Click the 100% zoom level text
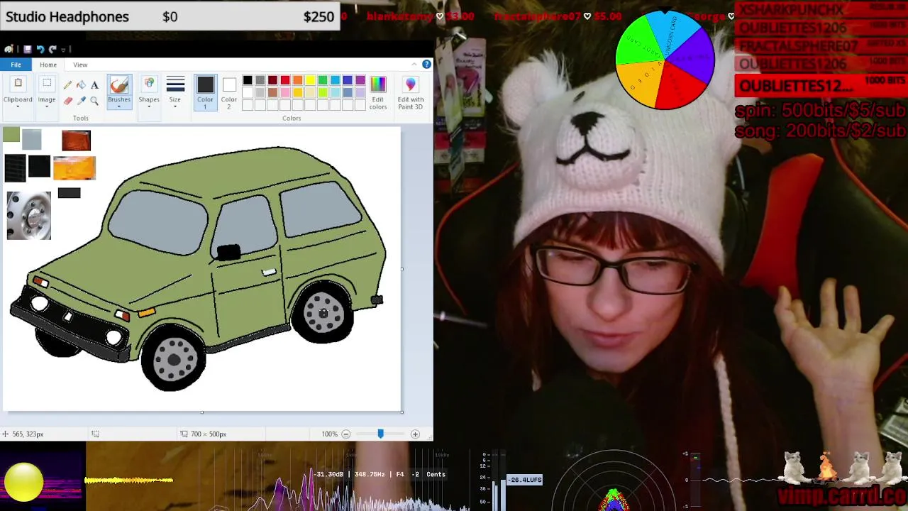 click(329, 434)
